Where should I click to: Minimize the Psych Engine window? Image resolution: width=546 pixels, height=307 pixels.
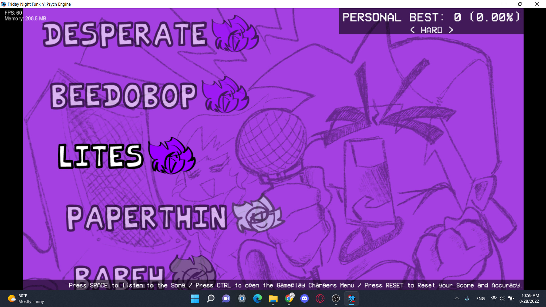pyautogui.click(x=504, y=4)
